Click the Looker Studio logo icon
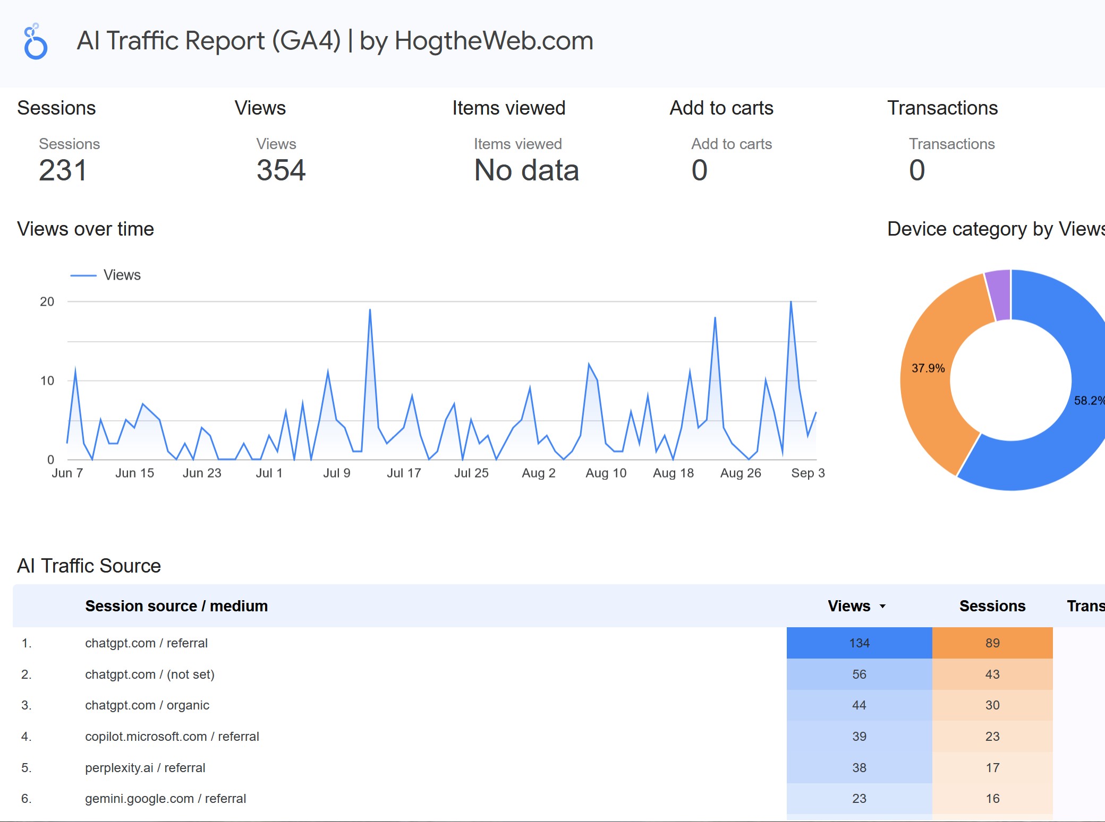Viewport: 1105px width, 822px height. tap(36, 41)
